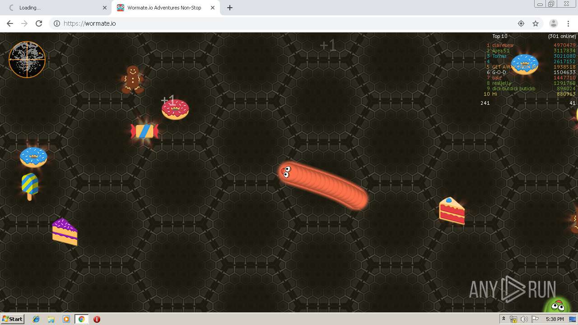Click the circular radar minimap
578x325 pixels.
coord(27,60)
